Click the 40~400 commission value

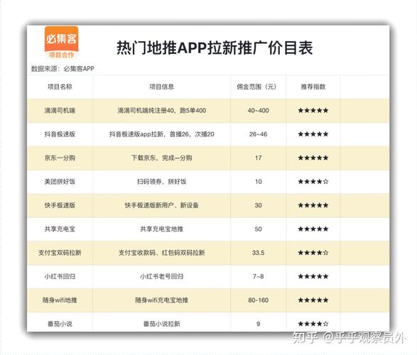coord(259,111)
